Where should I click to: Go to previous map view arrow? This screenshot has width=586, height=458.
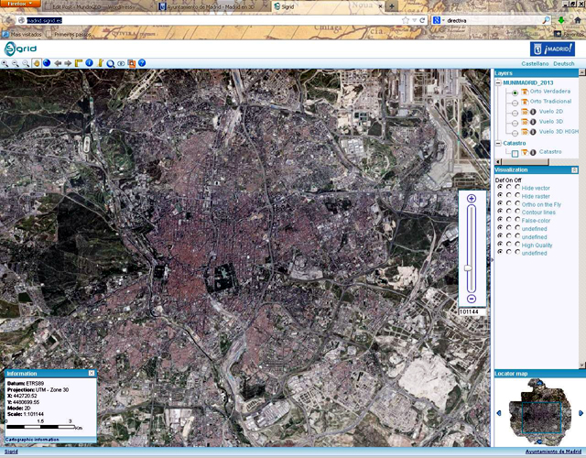pos(58,63)
